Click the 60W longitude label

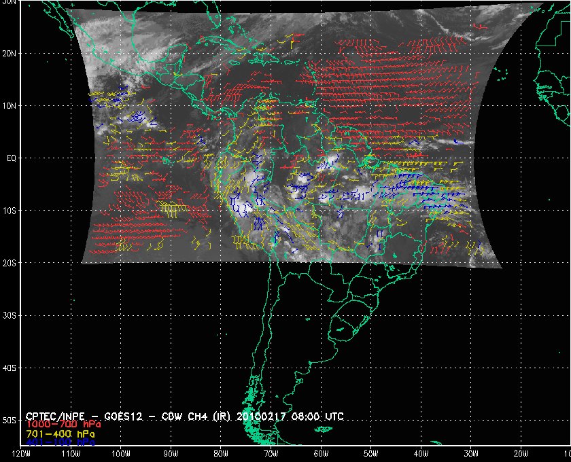pyautogui.click(x=321, y=454)
